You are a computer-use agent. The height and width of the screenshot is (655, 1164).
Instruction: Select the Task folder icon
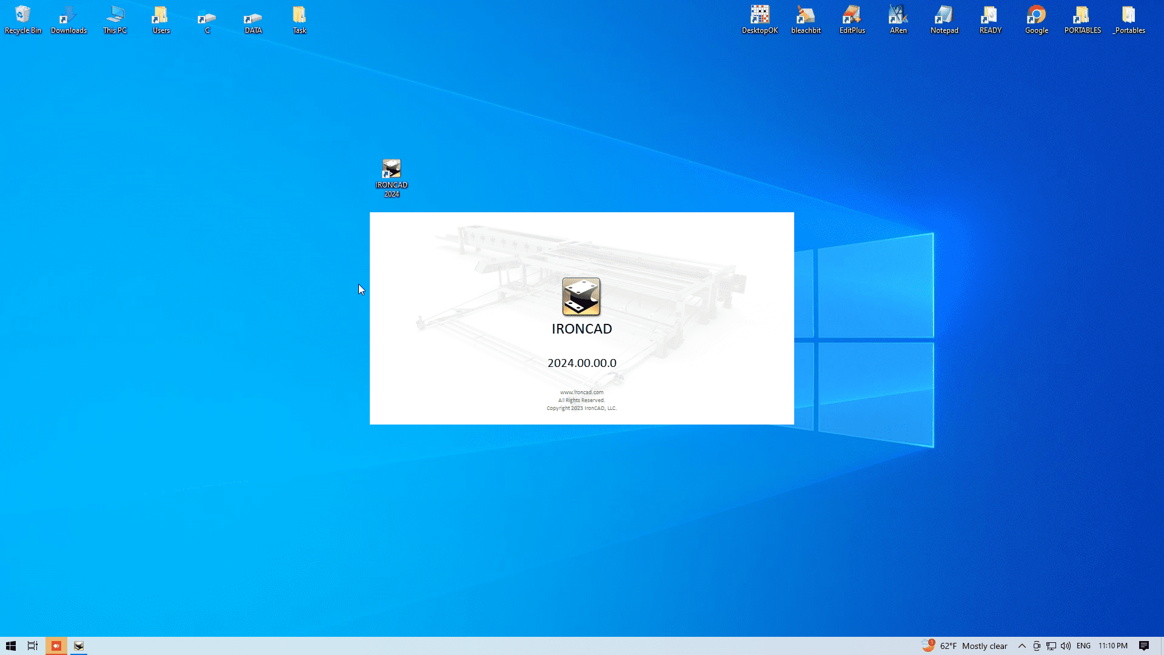[299, 19]
